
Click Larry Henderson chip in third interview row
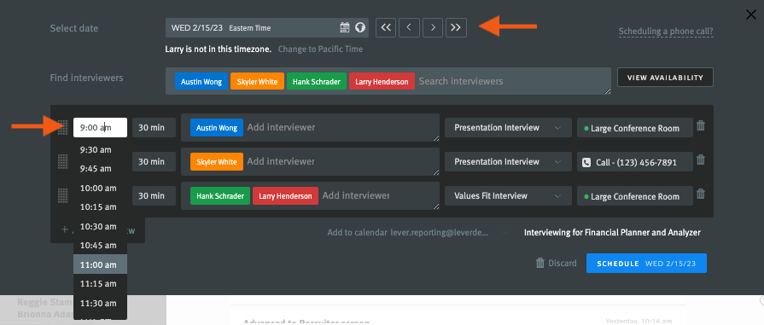coord(285,196)
